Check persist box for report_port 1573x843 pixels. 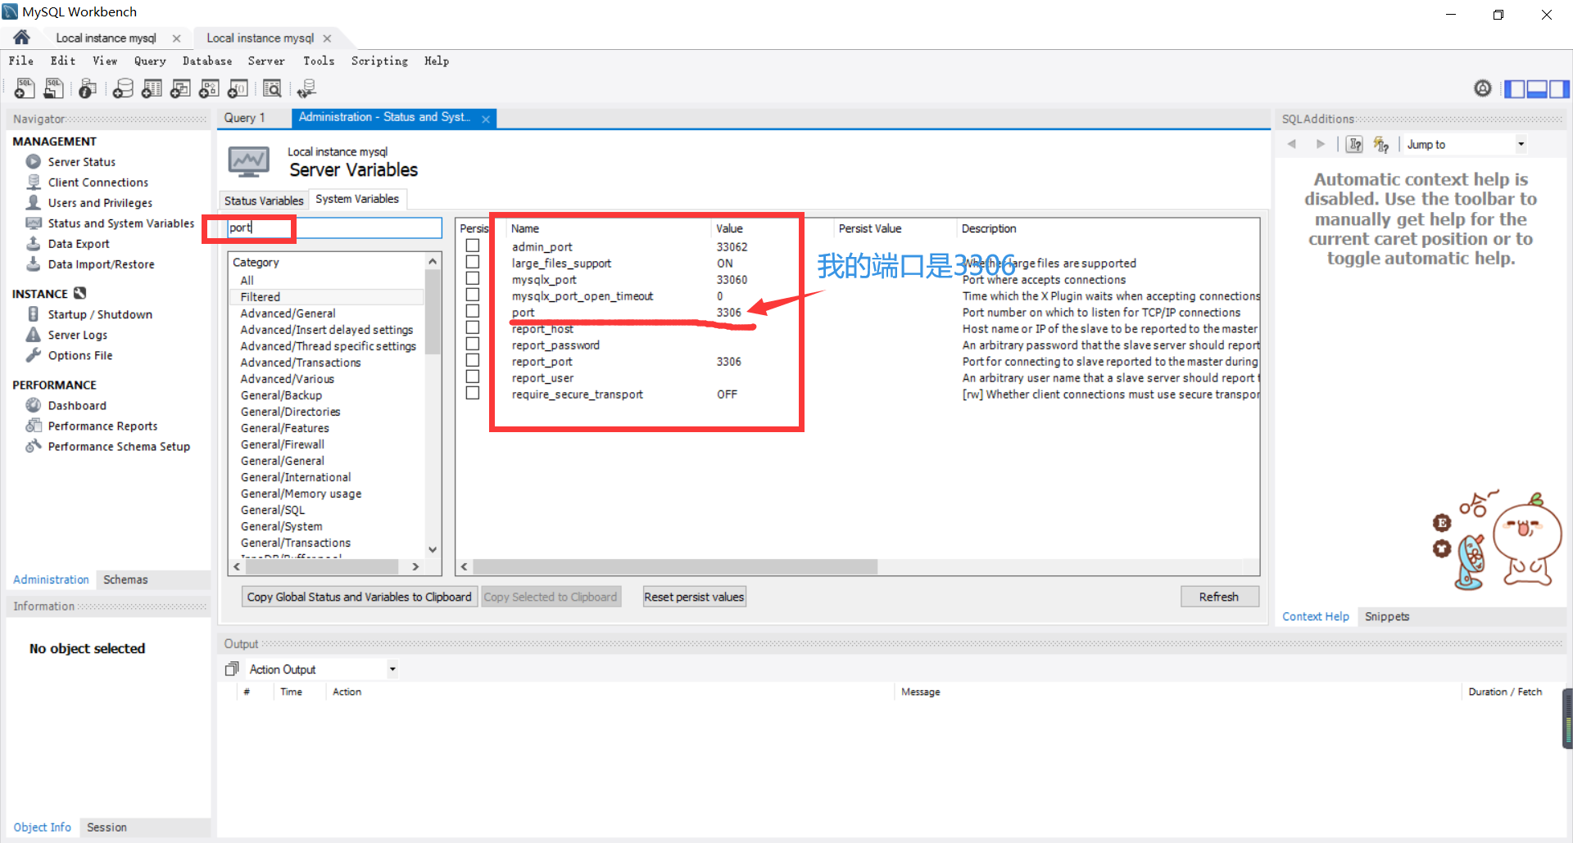pyautogui.click(x=473, y=360)
